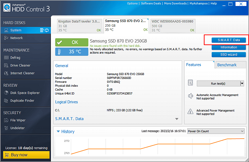Open the Run test(s) dropdown arrow
This screenshot has height=162, width=249.
pyautogui.click(x=242, y=83)
